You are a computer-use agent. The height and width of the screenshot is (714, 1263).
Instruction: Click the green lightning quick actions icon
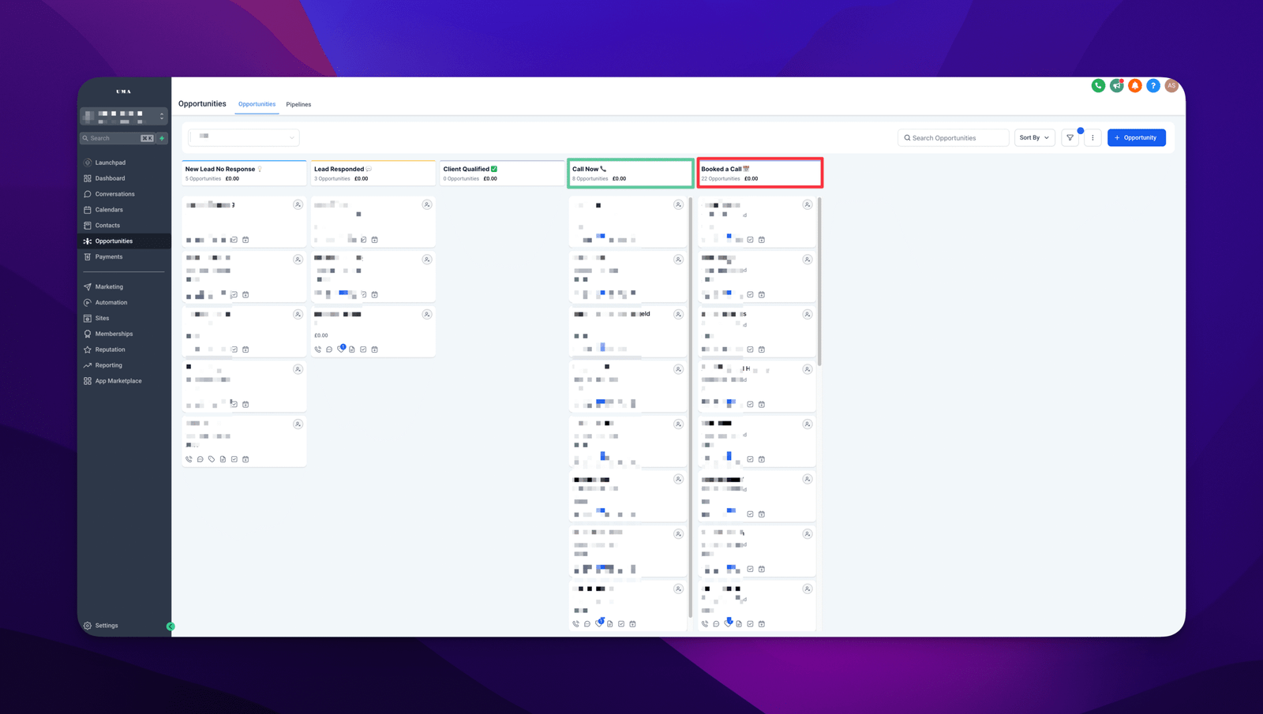(162, 138)
